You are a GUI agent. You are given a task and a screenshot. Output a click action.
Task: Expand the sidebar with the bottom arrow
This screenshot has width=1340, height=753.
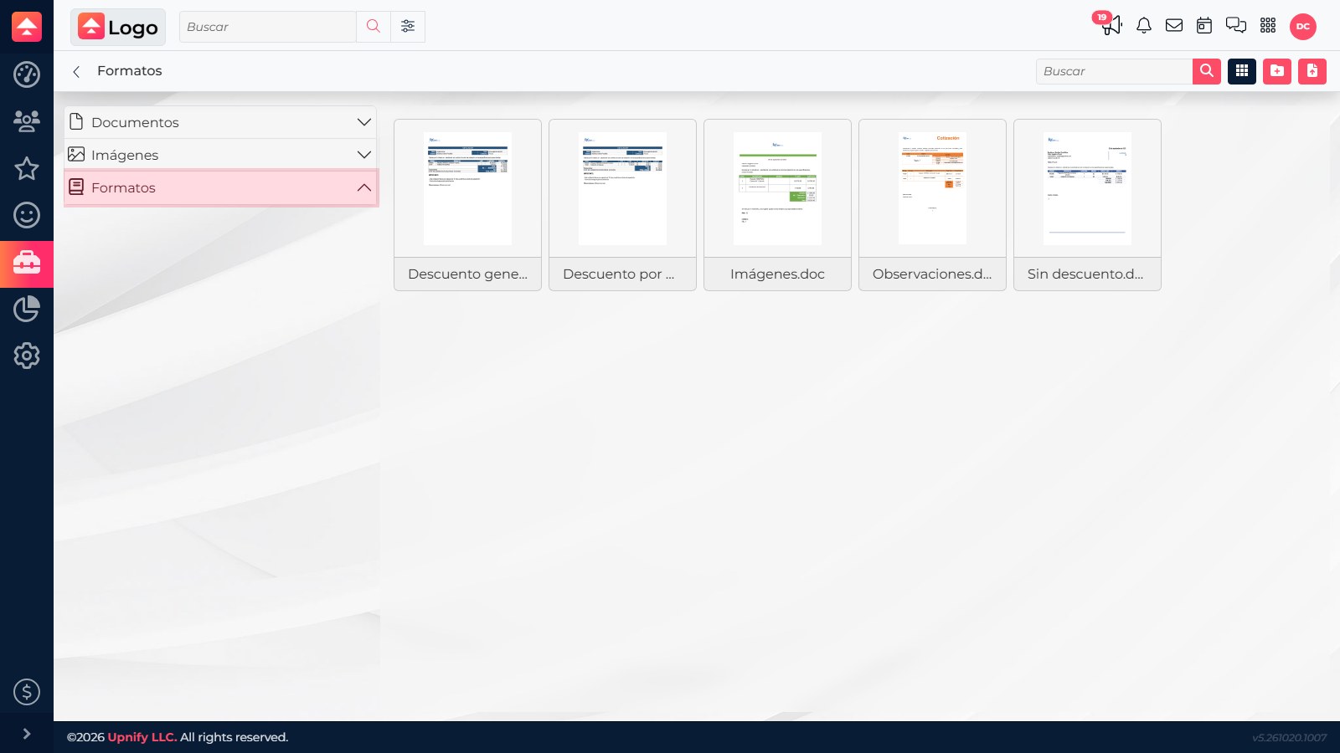27,734
